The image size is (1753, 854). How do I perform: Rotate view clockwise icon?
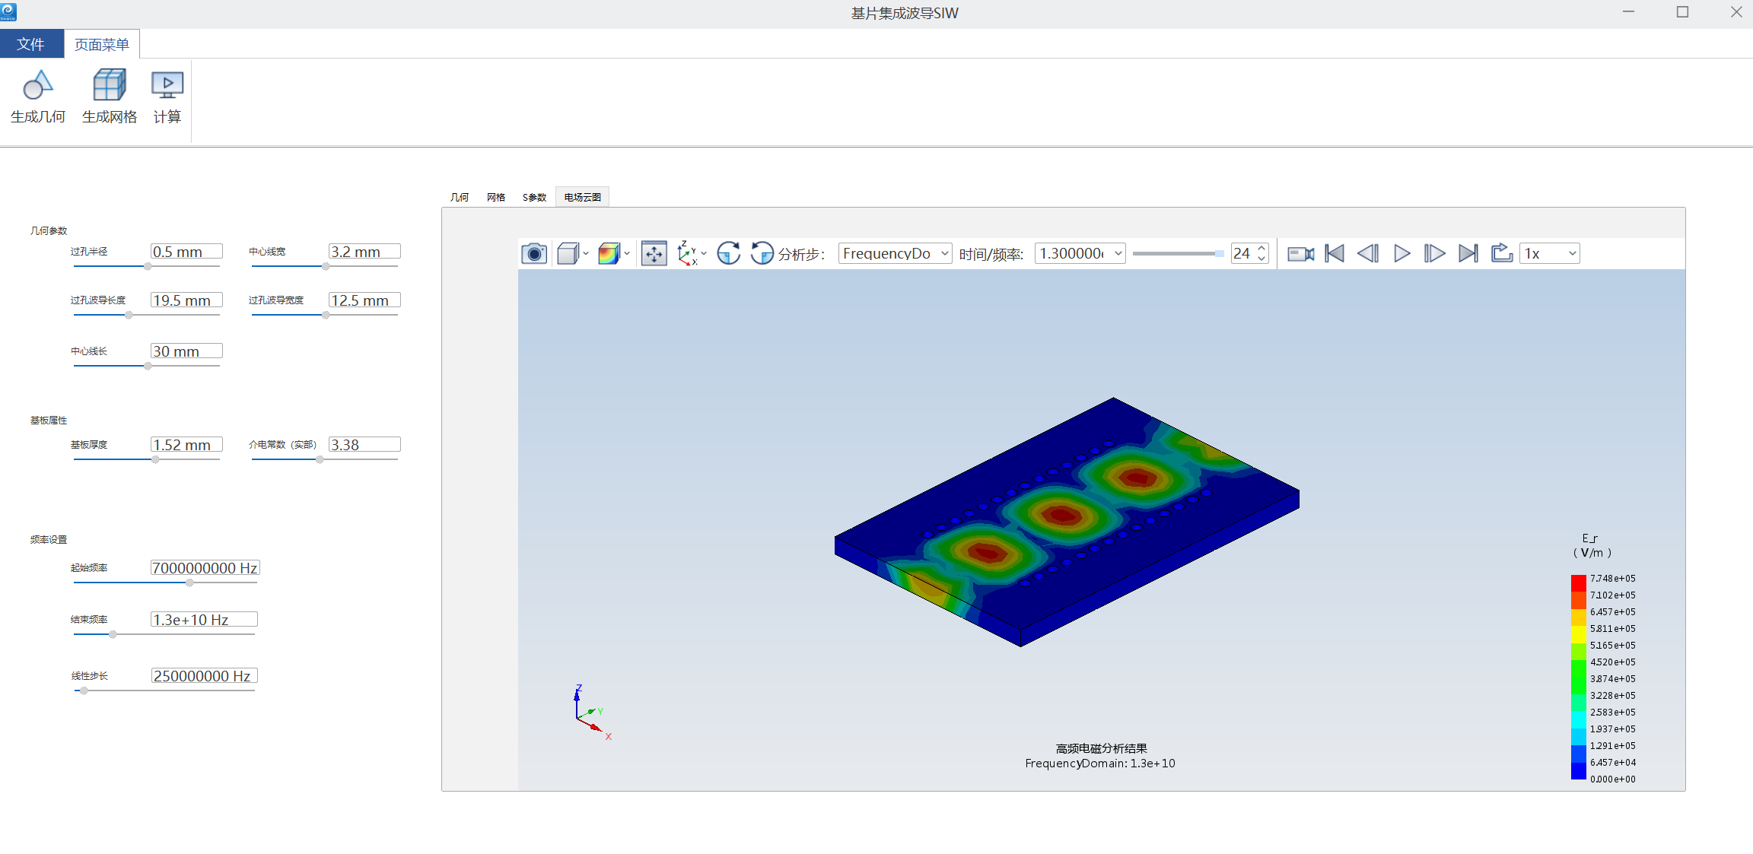pos(729,253)
